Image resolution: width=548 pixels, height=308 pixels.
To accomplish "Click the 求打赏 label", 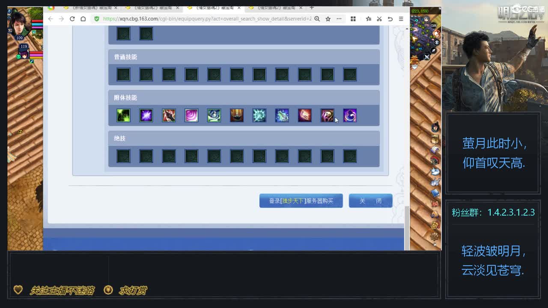I will (x=133, y=290).
